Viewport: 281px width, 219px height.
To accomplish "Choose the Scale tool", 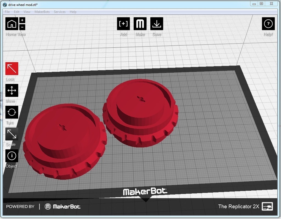I will pos(11,134).
